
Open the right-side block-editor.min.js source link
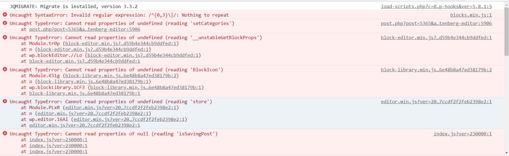tap(436, 38)
